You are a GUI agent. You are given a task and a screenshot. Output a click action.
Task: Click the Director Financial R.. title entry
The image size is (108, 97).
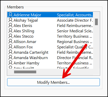tap(75, 58)
